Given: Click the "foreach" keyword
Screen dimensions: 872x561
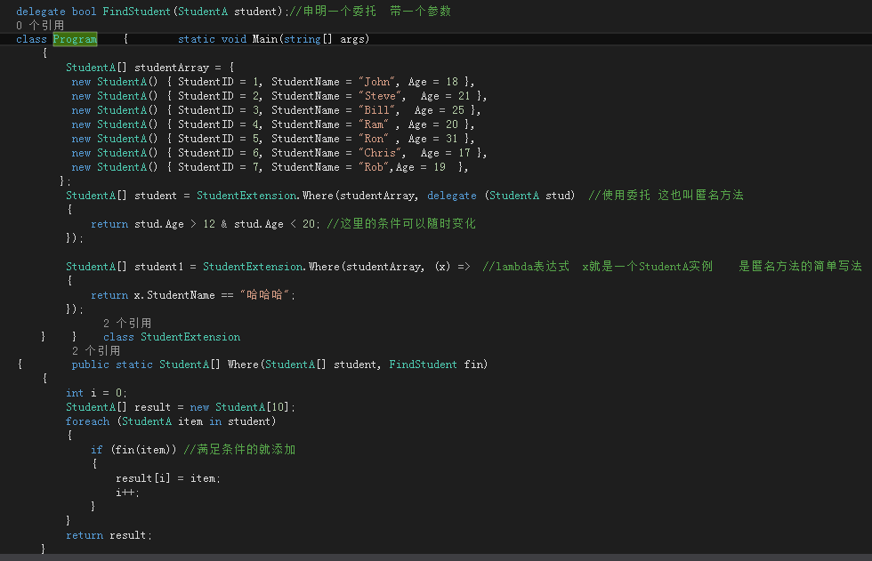Looking at the screenshot, I should tap(87, 421).
